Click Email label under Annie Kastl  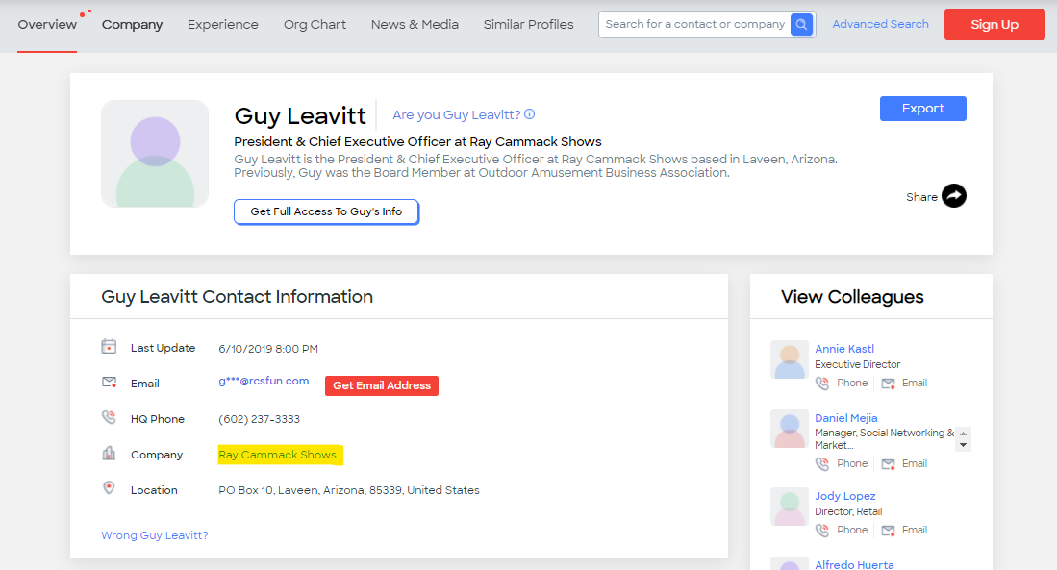tap(914, 383)
